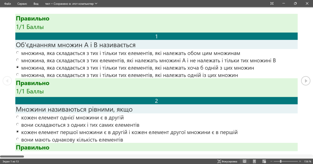Image resolution: width=313 pixels, height=164 pixels.
Task: Click the question number 1 header bar
Action: pos(156,36)
